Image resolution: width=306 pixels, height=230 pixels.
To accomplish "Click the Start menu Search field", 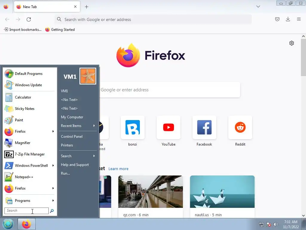I will point(27,211).
